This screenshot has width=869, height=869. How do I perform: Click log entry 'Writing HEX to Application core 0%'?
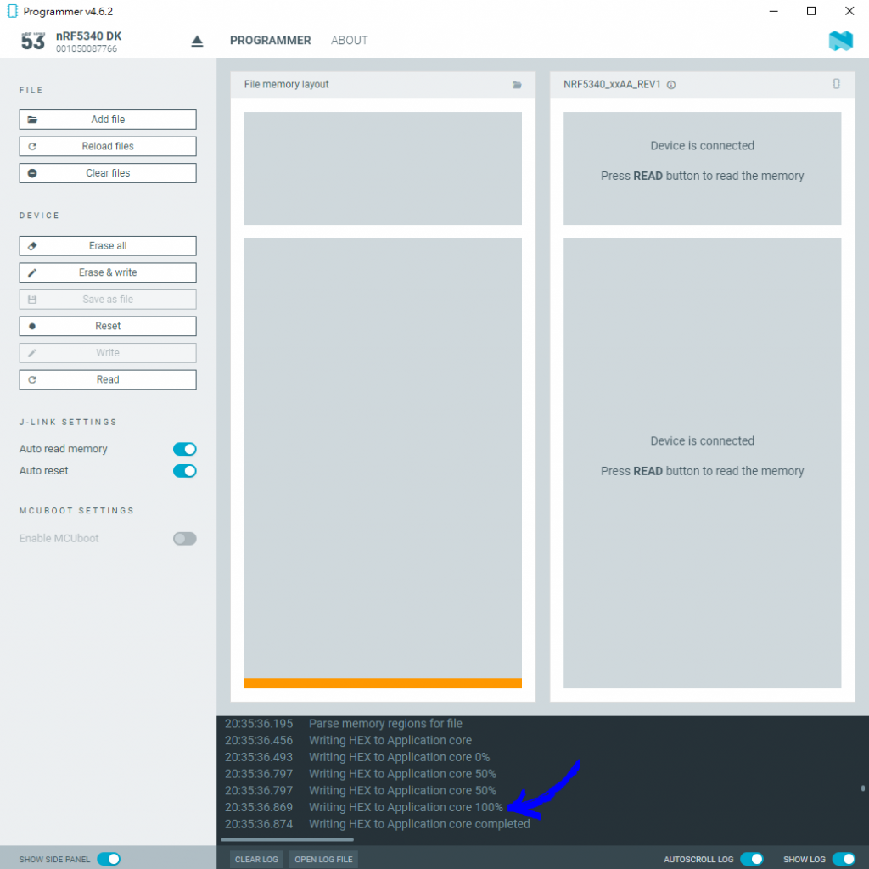pos(399,757)
